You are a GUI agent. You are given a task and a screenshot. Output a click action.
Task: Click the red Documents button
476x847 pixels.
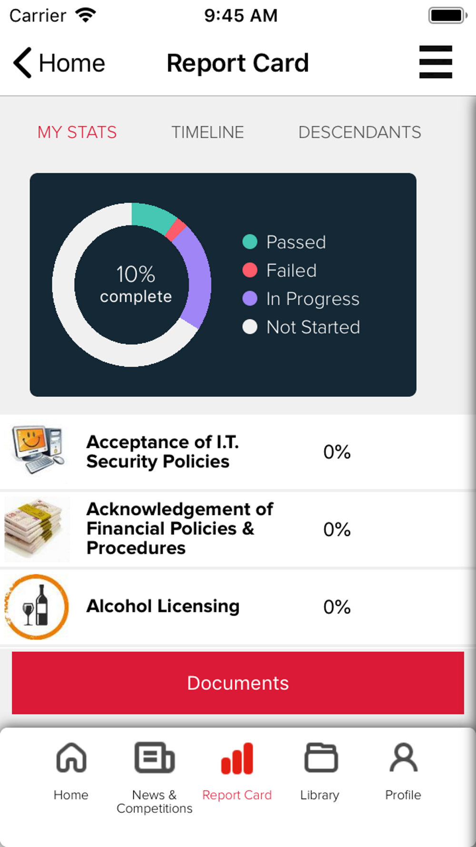[x=238, y=683]
